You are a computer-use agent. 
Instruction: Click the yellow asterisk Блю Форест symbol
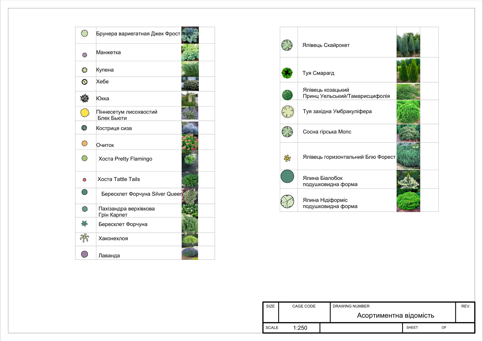tap(287, 158)
